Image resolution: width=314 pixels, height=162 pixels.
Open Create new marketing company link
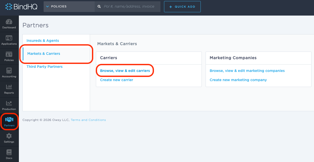coord(238,80)
